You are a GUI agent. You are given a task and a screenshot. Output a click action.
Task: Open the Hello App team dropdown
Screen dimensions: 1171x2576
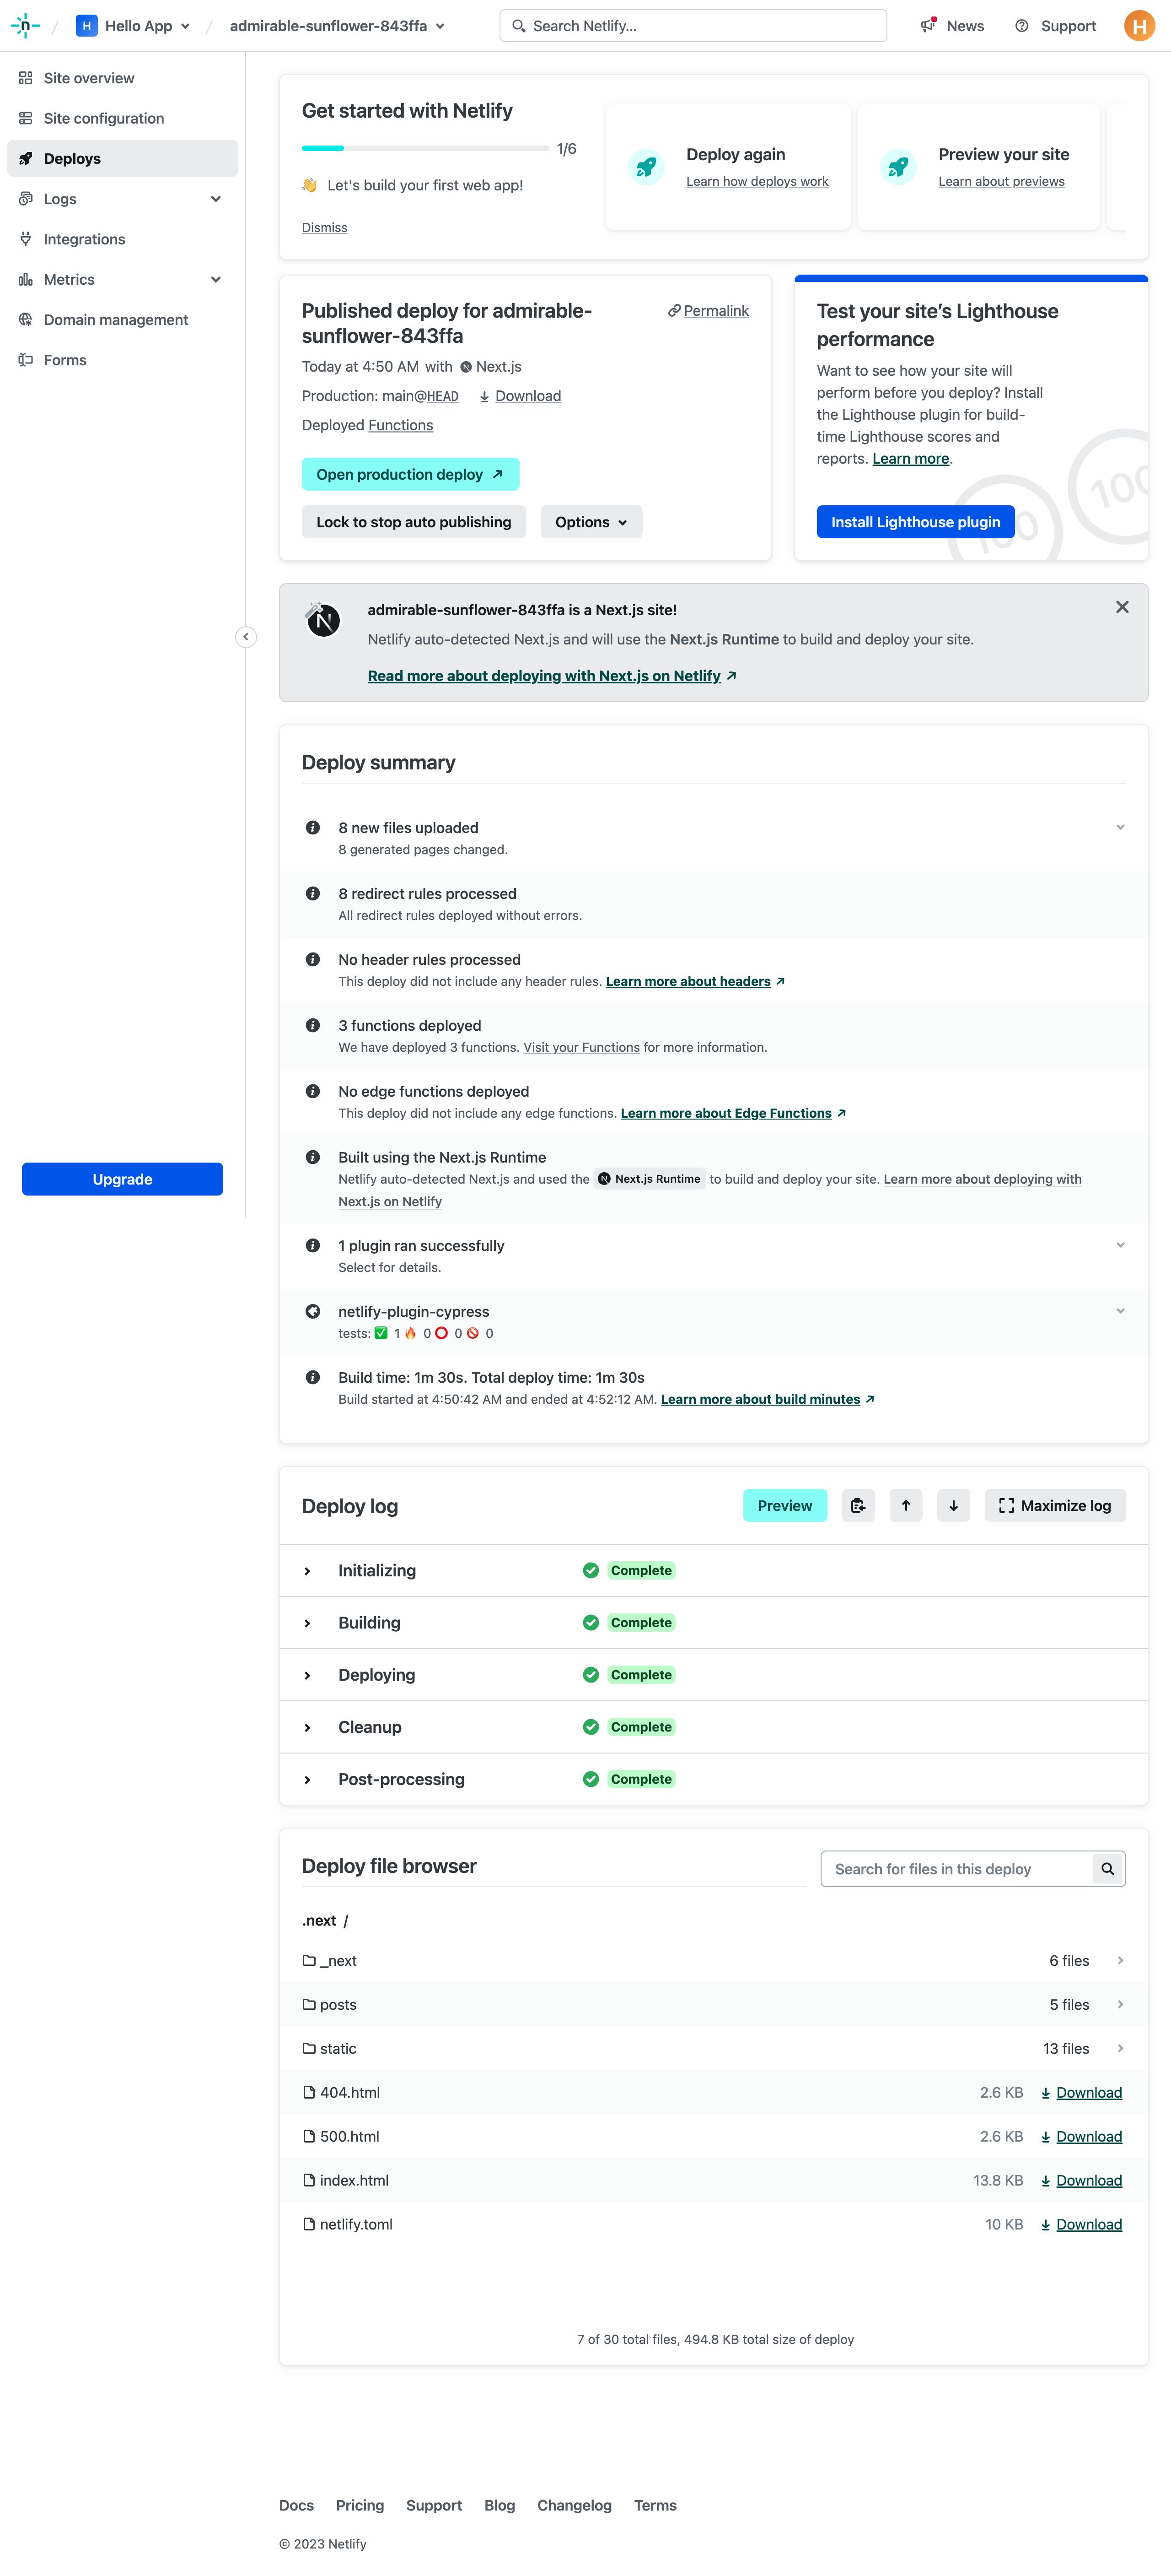(x=133, y=26)
